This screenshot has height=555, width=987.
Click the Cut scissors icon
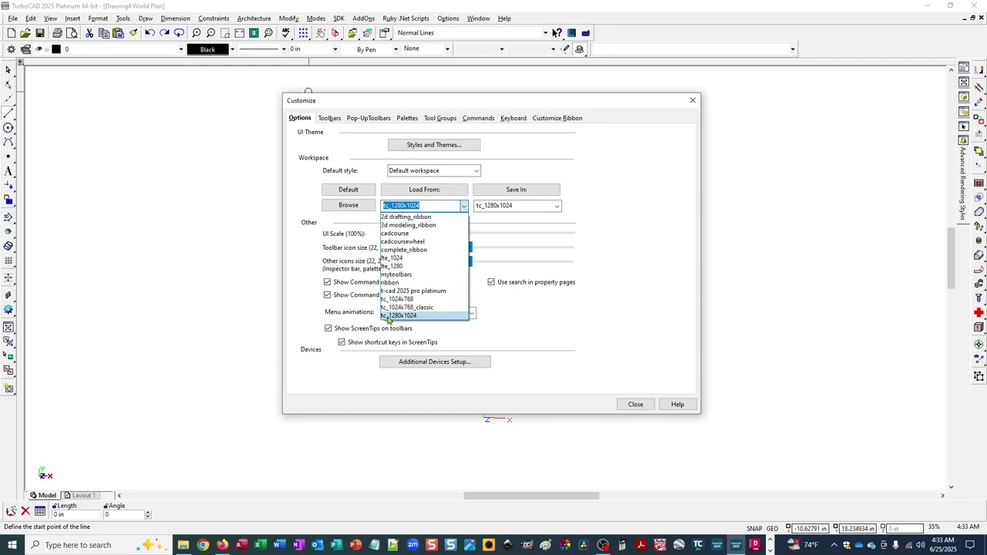pos(89,33)
